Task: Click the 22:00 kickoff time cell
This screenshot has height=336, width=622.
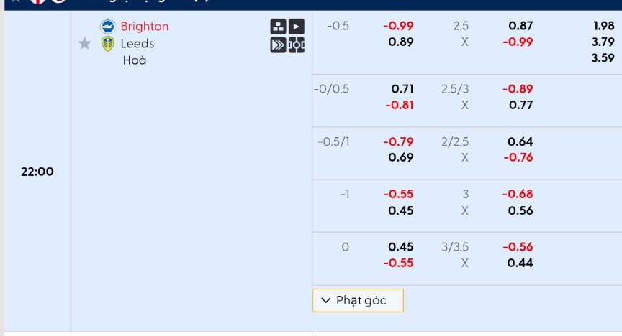Action: pyautogui.click(x=37, y=172)
